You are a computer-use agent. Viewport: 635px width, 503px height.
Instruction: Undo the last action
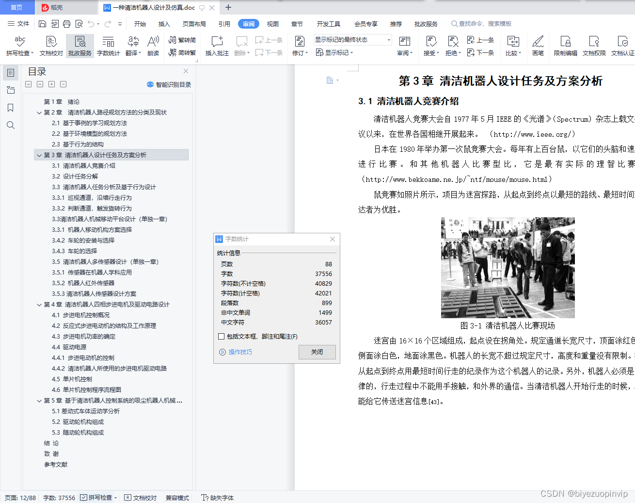point(91,24)
